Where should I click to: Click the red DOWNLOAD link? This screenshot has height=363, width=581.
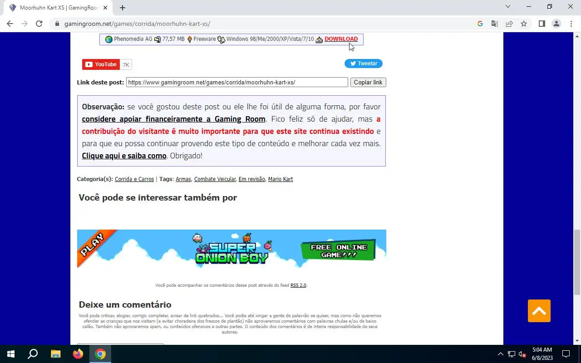(x=341, y=39)
